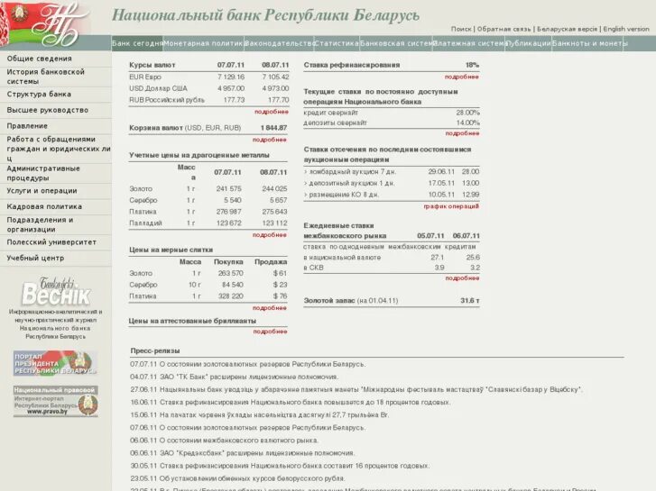Switch to English version
656x491 pixels.
click(x=626, y=29)
